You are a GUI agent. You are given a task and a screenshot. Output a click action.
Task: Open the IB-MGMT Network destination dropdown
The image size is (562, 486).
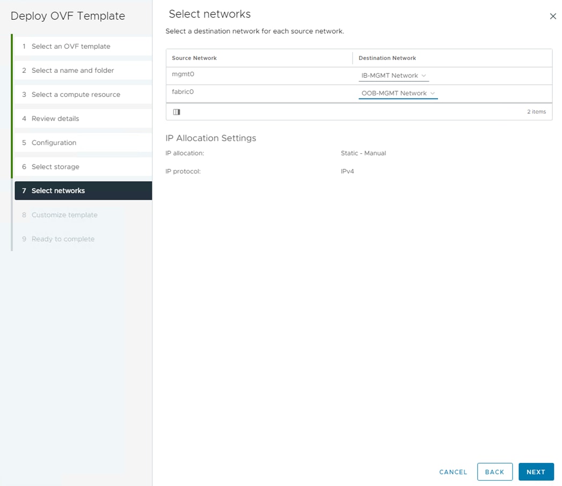point(393,76)
